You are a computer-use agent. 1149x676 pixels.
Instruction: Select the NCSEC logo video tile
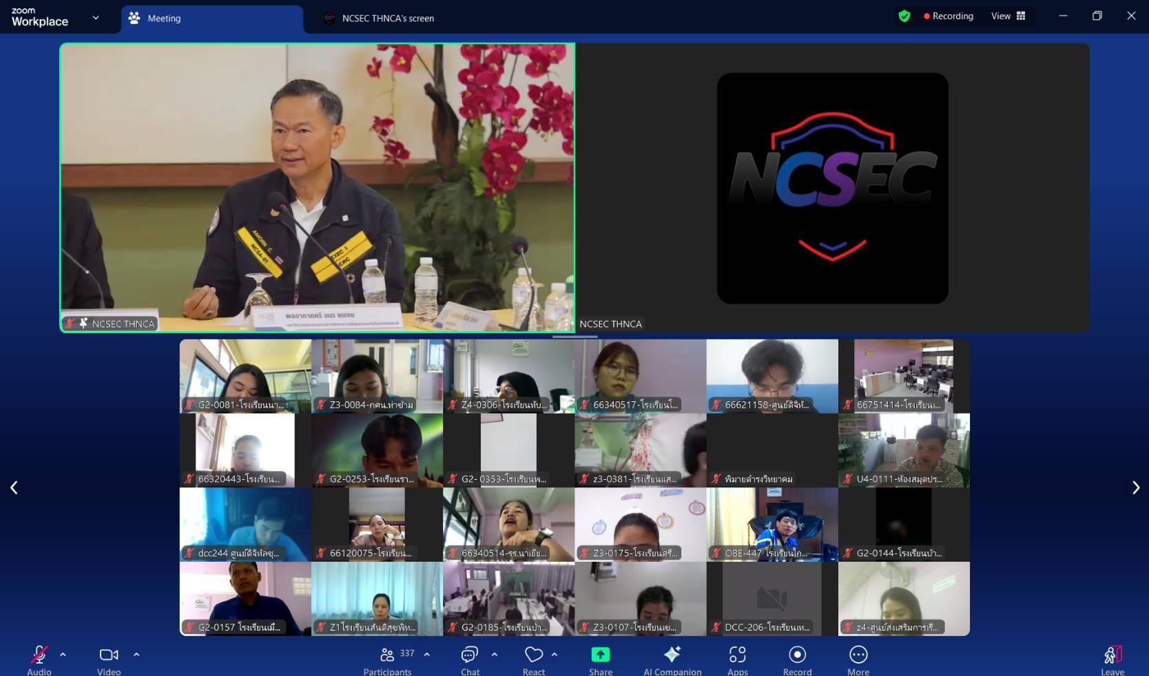(x=833, y=188)
